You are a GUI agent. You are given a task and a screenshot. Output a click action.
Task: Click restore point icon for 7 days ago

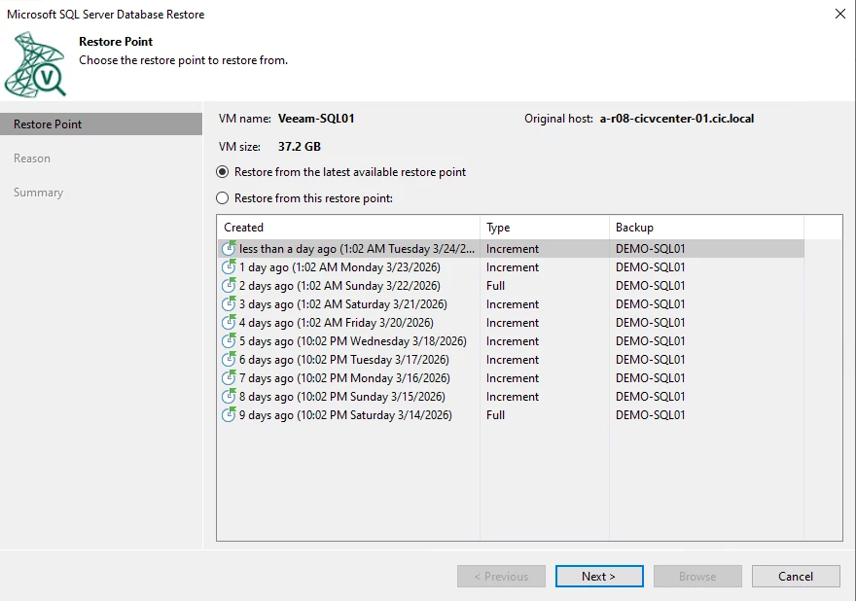pos(229,377)
